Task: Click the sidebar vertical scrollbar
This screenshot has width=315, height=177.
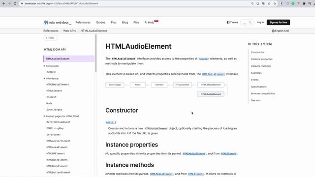Action: (x=96, y=53)
